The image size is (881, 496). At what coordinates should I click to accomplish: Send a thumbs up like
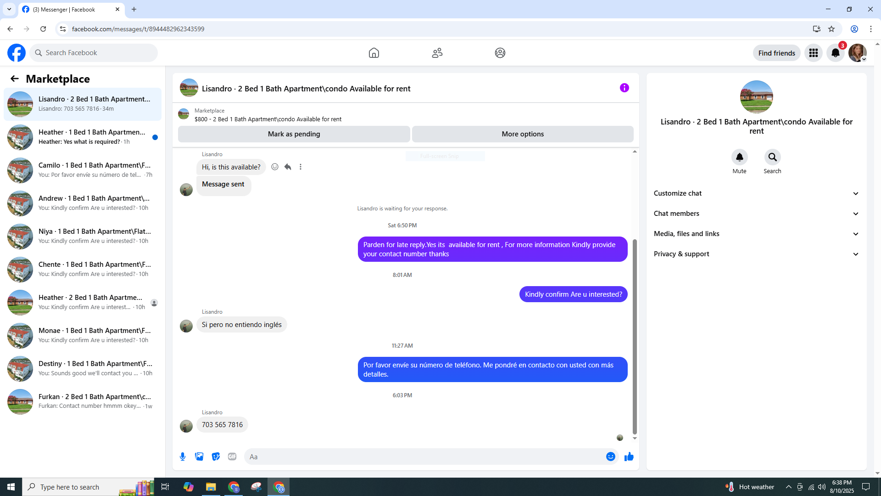coord(629,457)
